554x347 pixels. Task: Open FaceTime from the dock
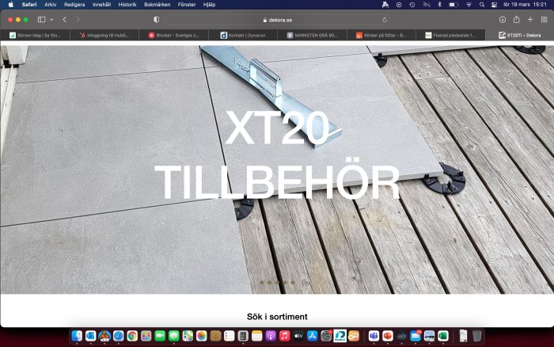coord(160,336)
